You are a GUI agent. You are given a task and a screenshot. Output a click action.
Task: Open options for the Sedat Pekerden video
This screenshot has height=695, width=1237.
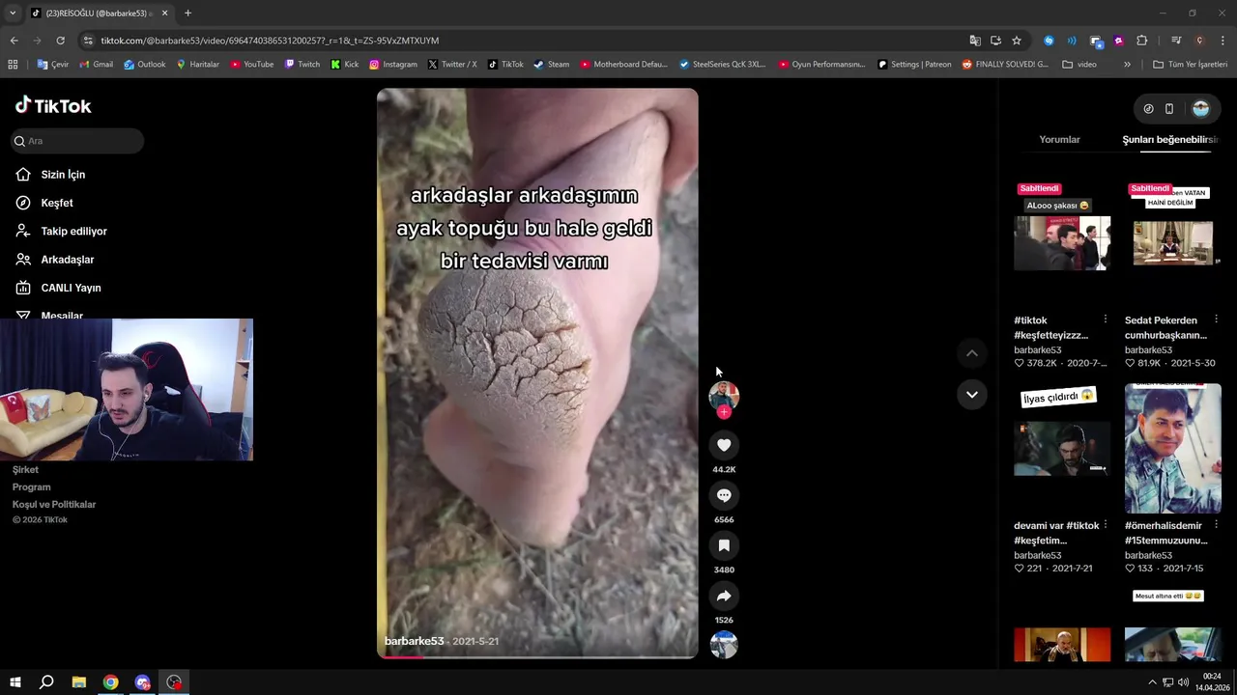pos(1216,320)
